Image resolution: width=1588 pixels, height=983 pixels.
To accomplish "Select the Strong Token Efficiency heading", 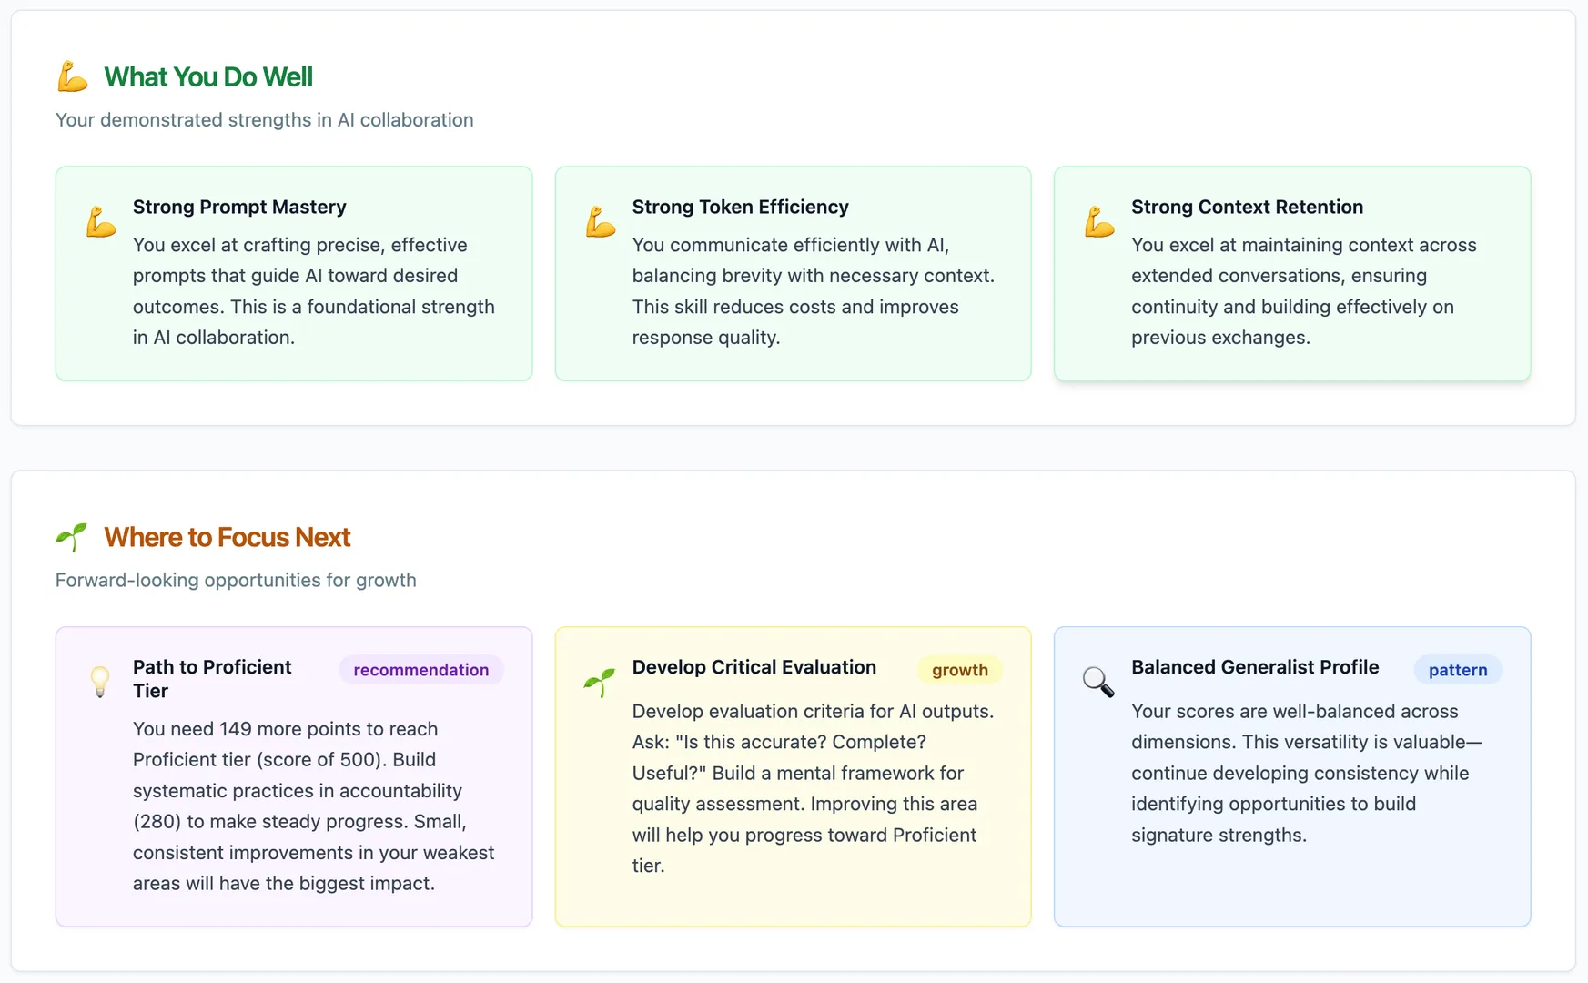I will coord(740,207).
